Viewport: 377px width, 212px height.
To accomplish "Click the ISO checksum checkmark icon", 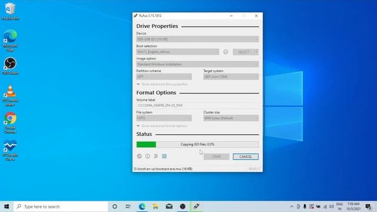I will coord(226,52).
